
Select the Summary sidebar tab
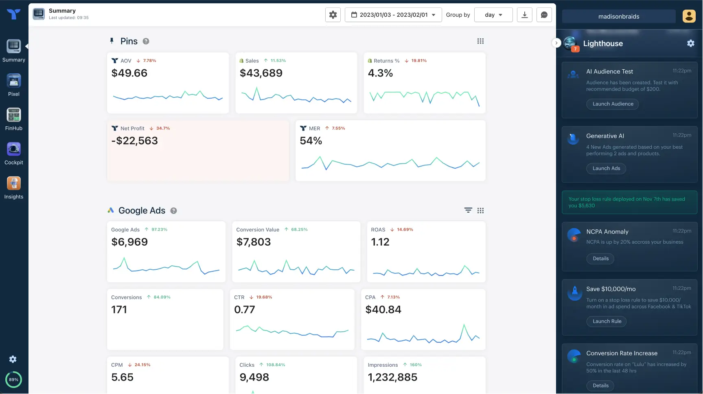[14, 51]
